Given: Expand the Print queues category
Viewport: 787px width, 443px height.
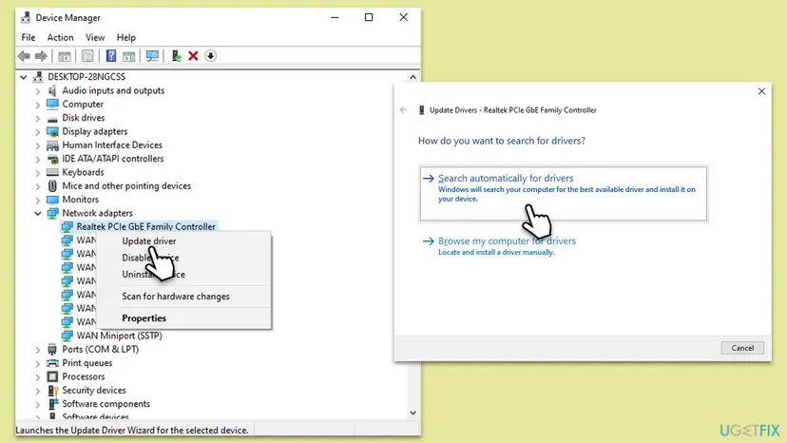Looking at the screenshot, I should tap(38, 363).
